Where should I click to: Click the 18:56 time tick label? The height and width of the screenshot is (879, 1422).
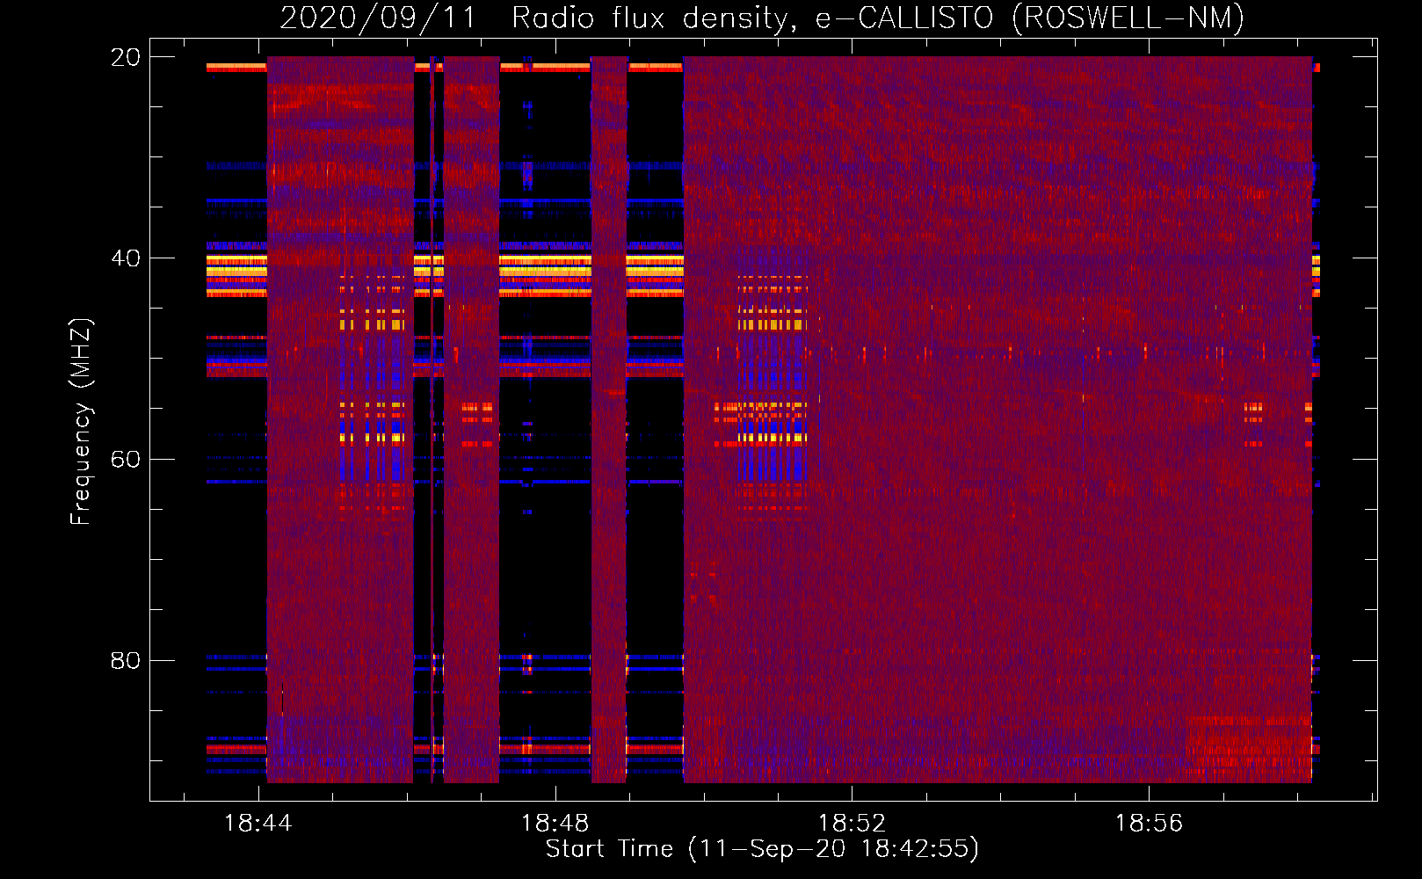[x=1149, y=824]
